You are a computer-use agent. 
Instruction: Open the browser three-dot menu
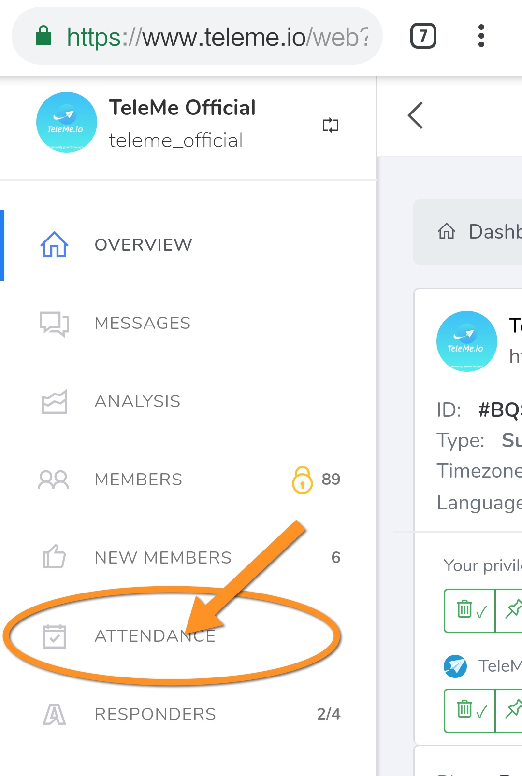pyautogui.click(x=481, y=36)
